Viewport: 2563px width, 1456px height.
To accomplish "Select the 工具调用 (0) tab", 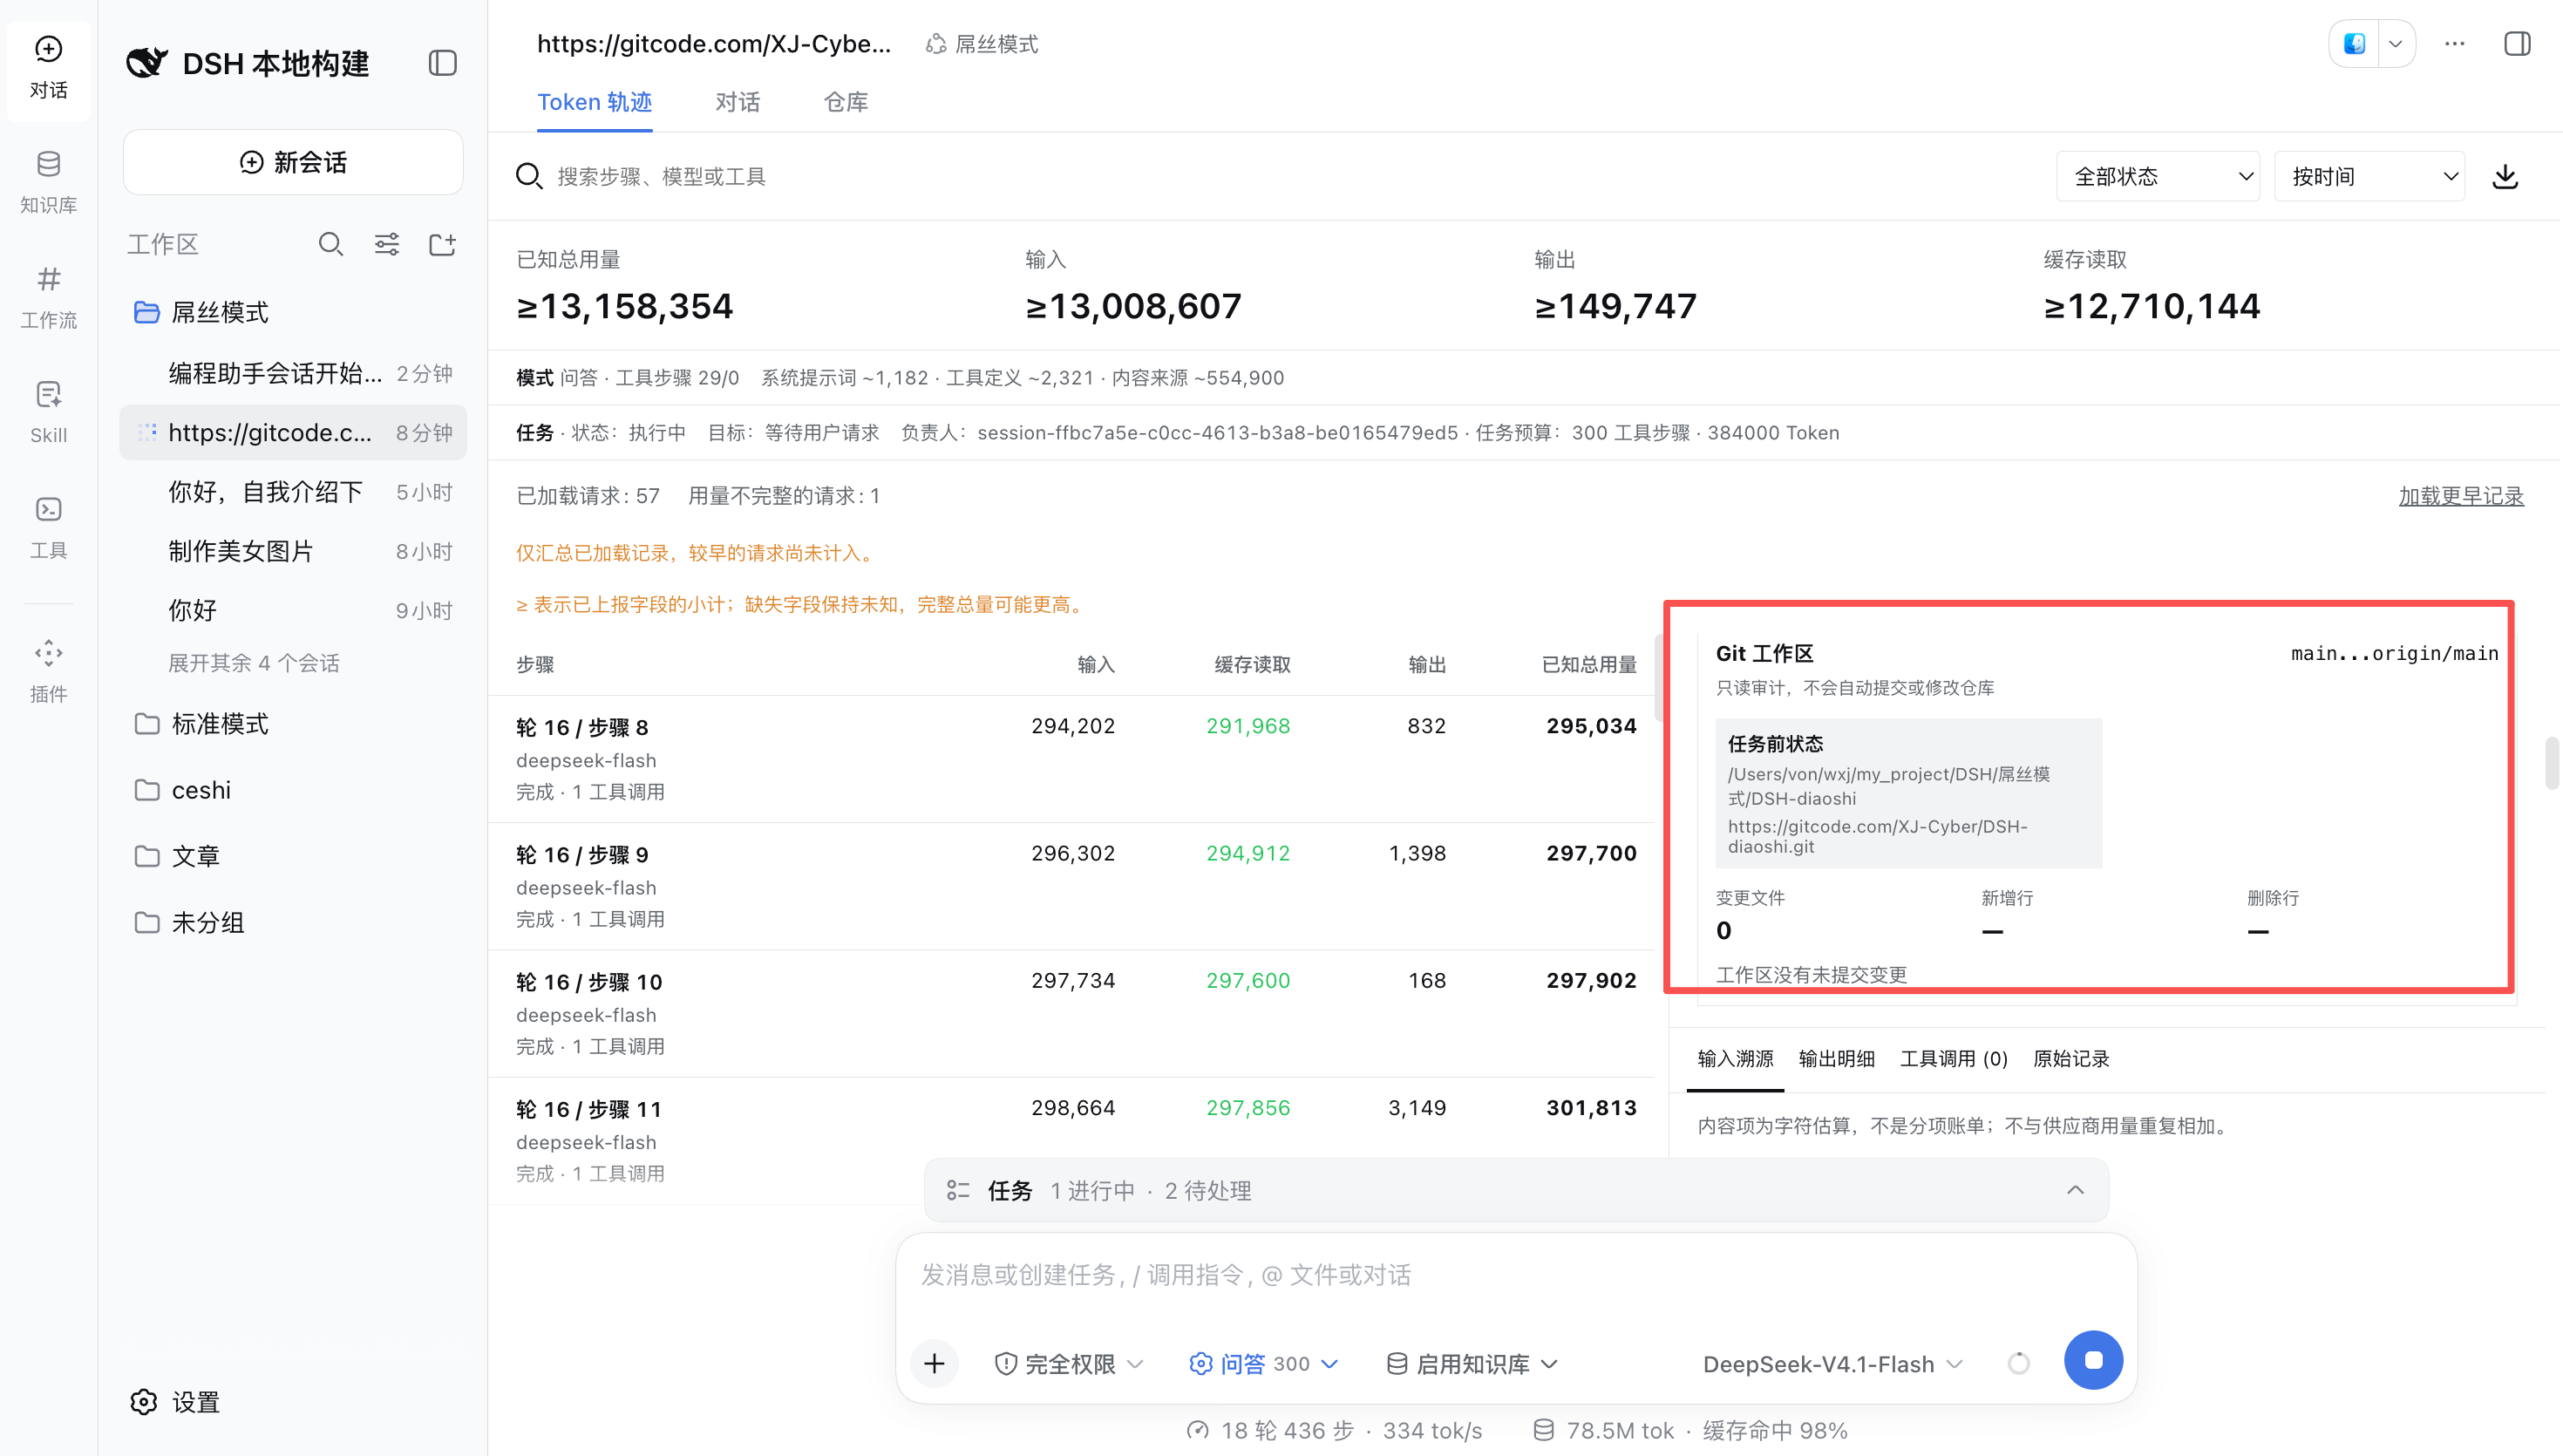I will (x=1954, y=1058).
